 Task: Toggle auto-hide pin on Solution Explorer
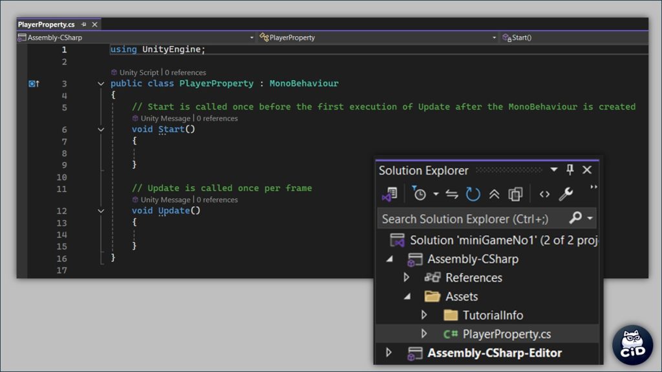click(x=570, y=170)
